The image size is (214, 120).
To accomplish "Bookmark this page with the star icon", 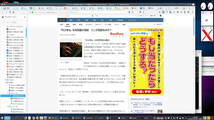I will coord(143,12).
